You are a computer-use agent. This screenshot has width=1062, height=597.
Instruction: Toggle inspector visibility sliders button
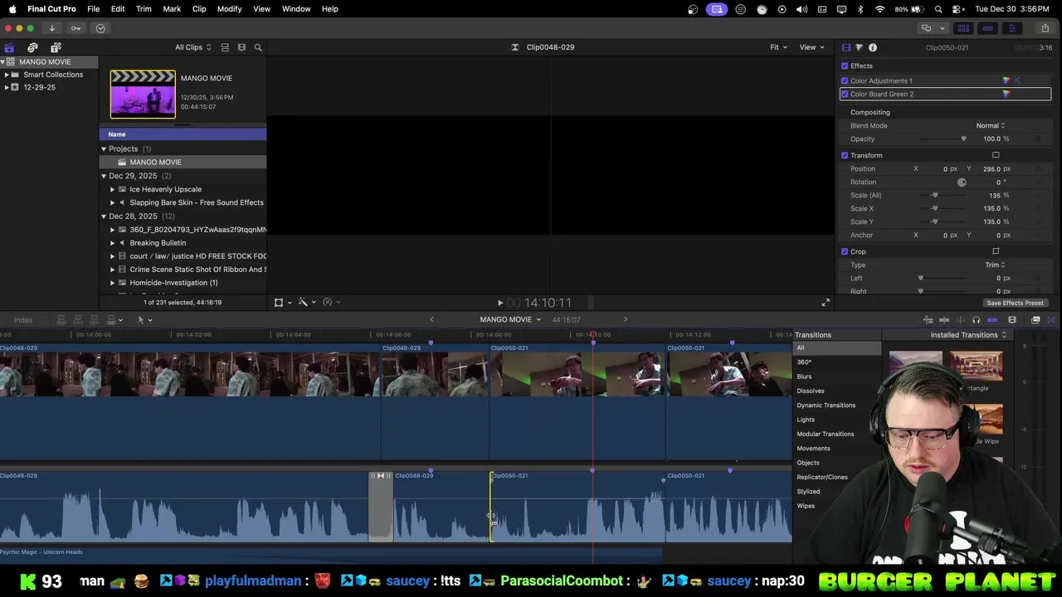tap(1011, 28)
